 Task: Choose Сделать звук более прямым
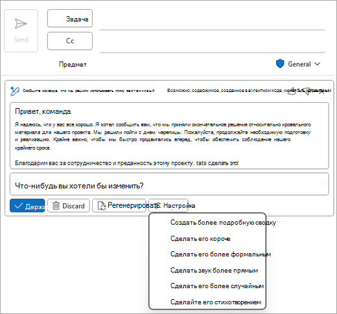(214, 271)
